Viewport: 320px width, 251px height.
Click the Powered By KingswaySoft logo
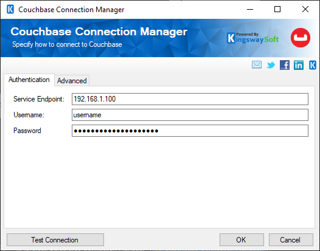click(253, 38)
